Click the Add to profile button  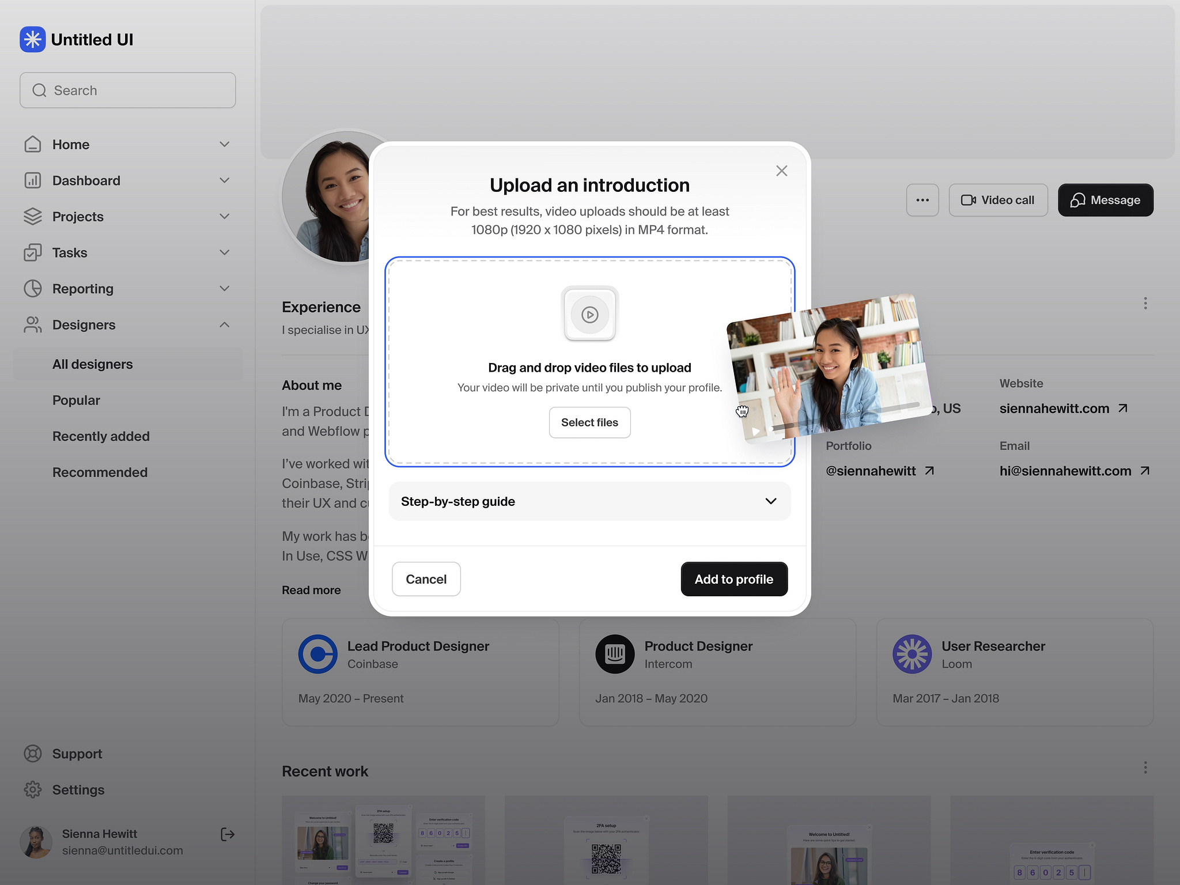point(733,579)
